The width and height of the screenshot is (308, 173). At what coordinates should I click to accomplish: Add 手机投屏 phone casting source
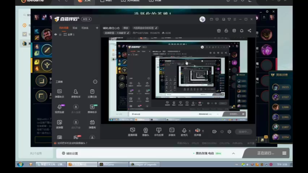tap(159, 132)
